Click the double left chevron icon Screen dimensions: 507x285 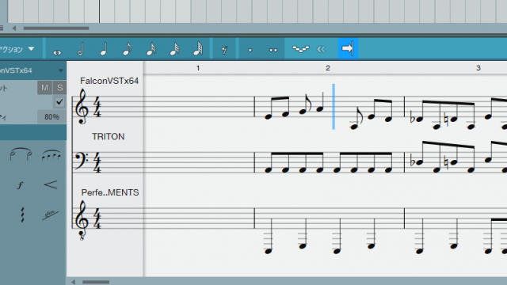321,49
